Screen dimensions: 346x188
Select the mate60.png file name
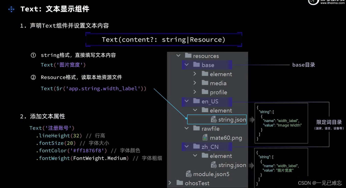click(x=226, y=138)
